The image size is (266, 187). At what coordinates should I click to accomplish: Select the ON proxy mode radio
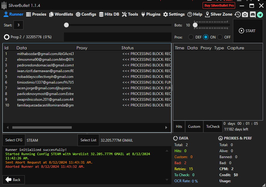click(206, 37)
